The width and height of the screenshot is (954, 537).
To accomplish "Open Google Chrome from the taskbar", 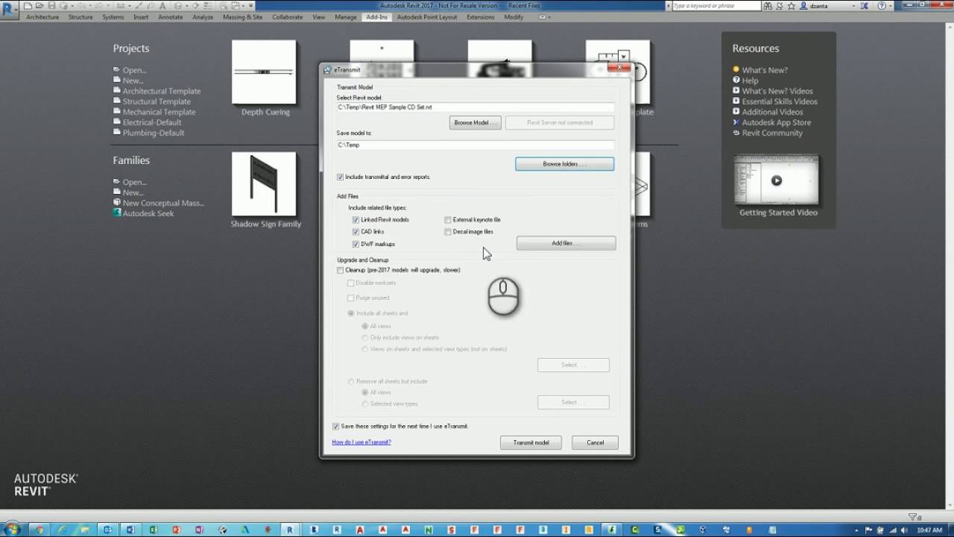I will 40,529.
